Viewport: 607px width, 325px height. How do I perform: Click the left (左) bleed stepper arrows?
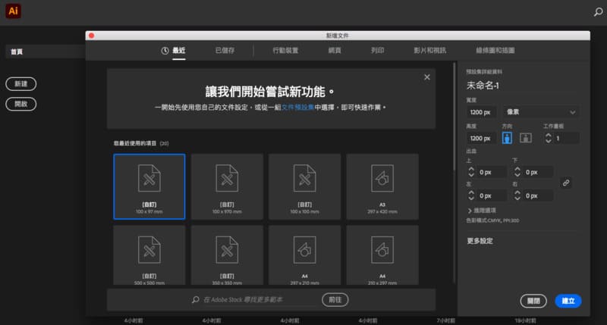[471, 195]
